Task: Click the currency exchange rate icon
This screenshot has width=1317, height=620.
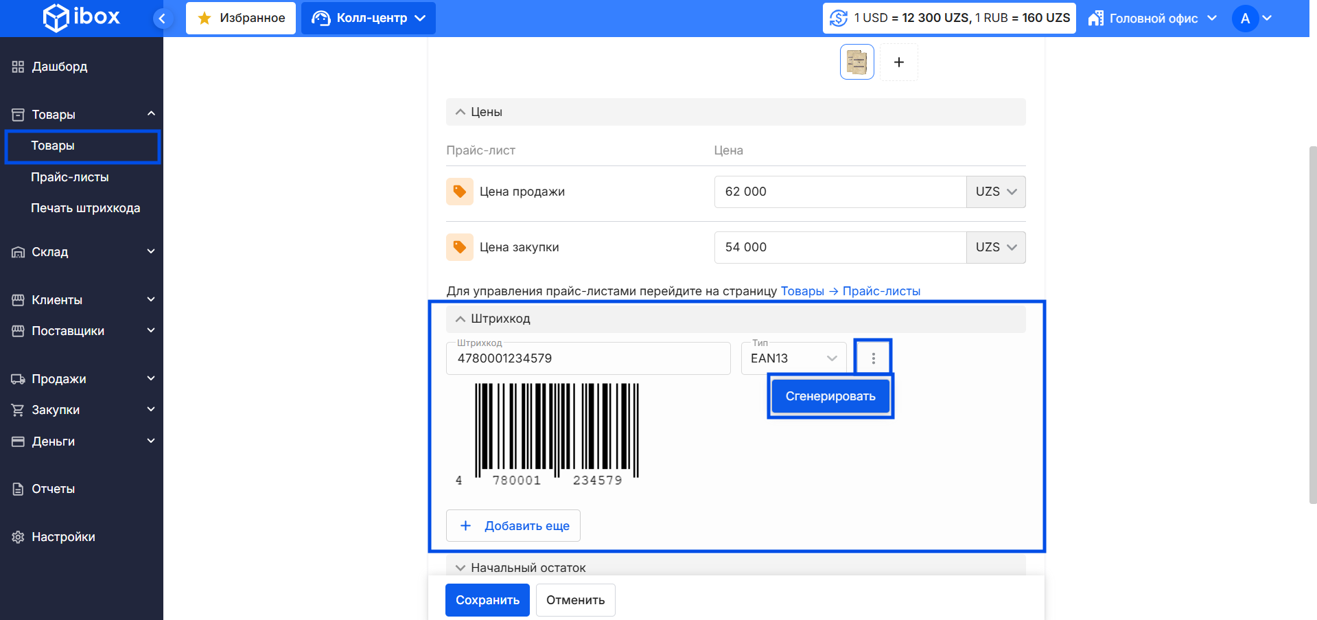Action: [x=839, y=18]
